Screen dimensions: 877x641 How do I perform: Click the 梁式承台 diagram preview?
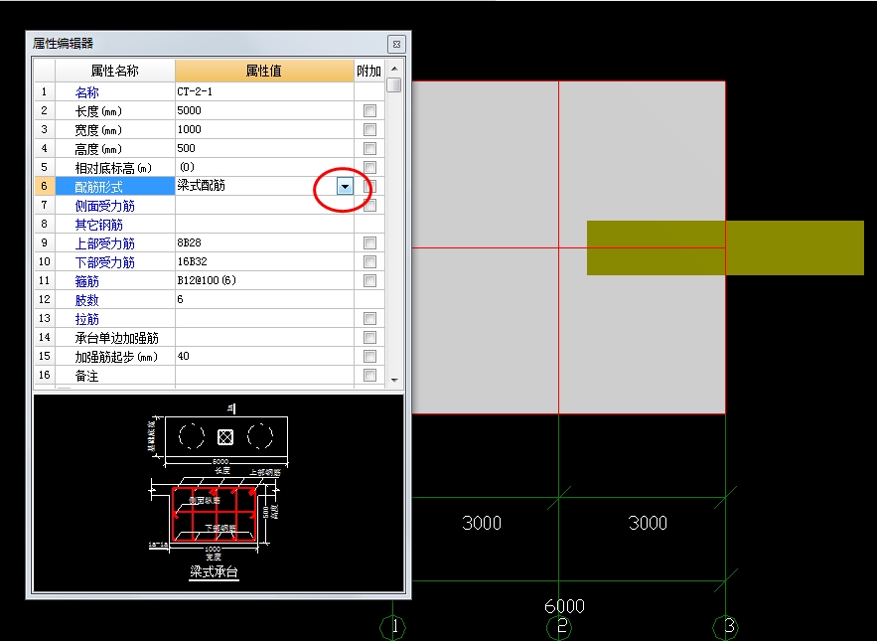(219, 493)
